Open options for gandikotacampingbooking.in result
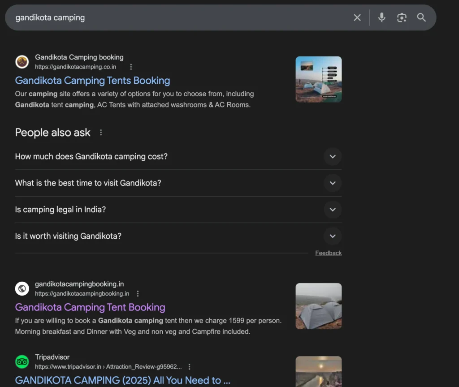The height and width of the screenshot is (387, 459). pyautogui.click(x=138, y=294)
